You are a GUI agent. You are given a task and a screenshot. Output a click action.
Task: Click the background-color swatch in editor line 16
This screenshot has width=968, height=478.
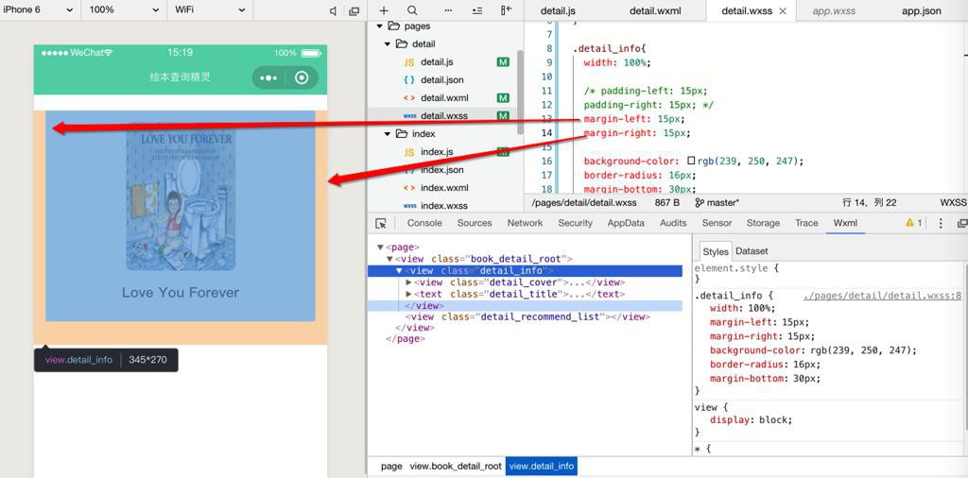pos(691,161)
